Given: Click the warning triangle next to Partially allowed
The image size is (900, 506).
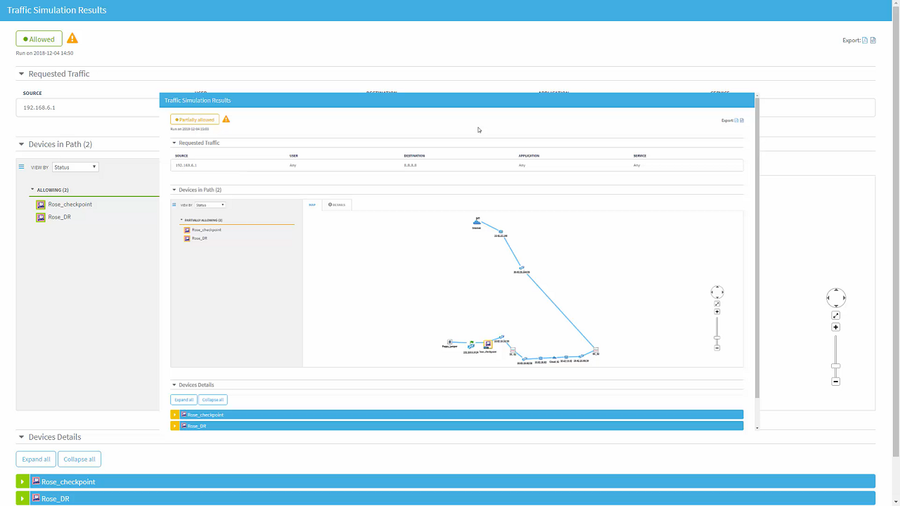Looking at the screenshot, I should pyautogui.click(x=226, y=119).
